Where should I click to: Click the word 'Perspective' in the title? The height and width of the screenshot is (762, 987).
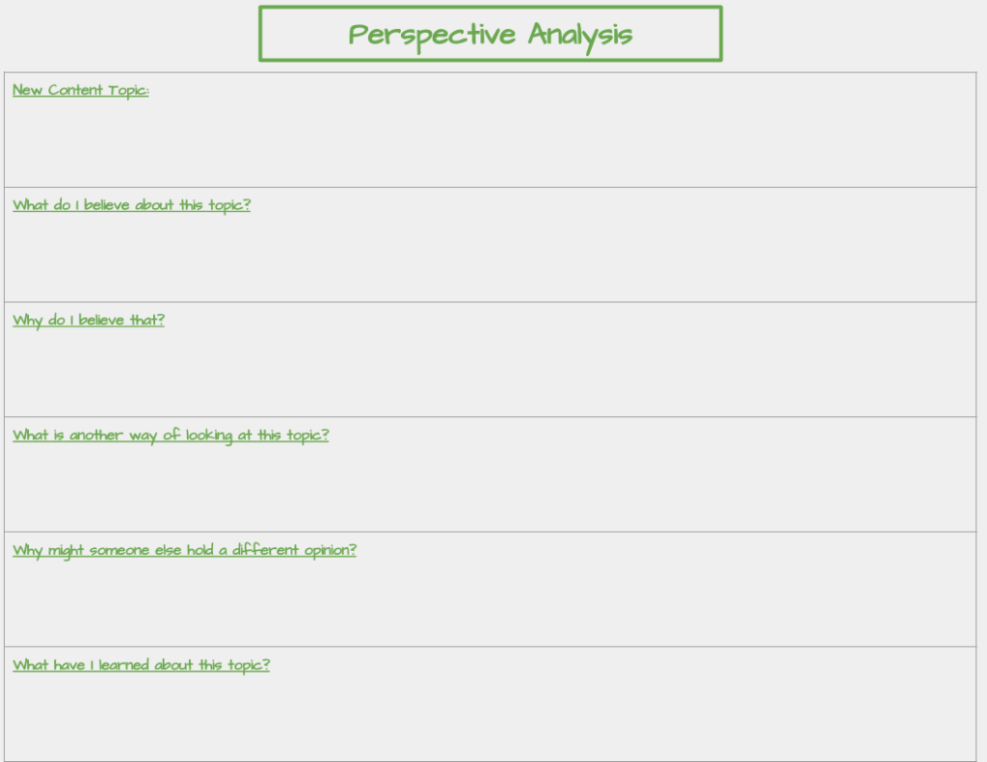point(432,35)
